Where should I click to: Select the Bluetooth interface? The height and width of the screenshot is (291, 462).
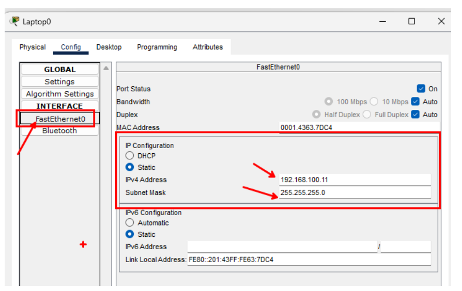point(59,131)
